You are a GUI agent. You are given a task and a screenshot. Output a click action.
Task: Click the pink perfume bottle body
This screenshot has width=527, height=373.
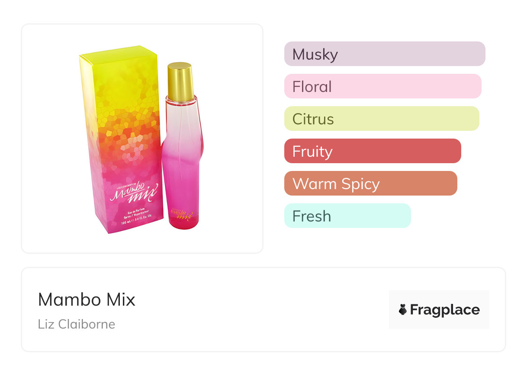(180, 164)
